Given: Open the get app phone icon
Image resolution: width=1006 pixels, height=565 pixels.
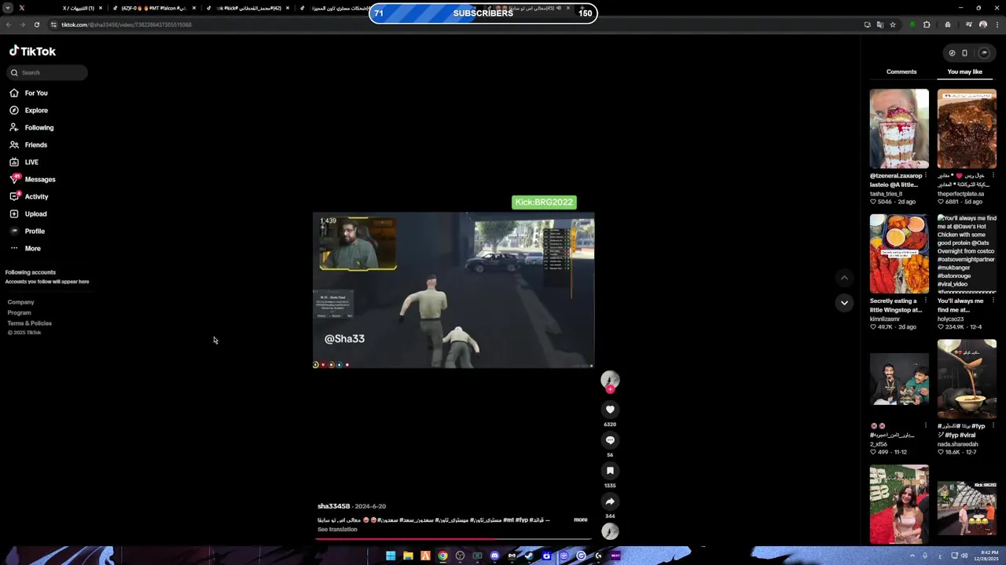Looking at the screenshot, I should click(x=964, y=53).
